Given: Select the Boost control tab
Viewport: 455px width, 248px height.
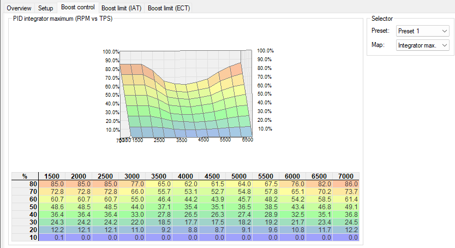Looking at the screenshot, I should coord(77,8).
